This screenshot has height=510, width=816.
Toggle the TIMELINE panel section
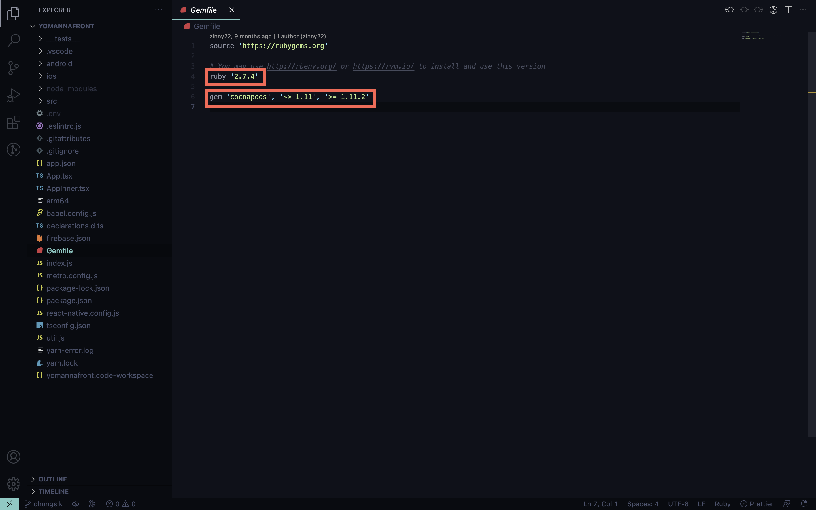(54, 491)
